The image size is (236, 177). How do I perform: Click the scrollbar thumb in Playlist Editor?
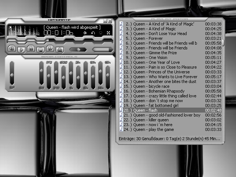tap(223, 43)
